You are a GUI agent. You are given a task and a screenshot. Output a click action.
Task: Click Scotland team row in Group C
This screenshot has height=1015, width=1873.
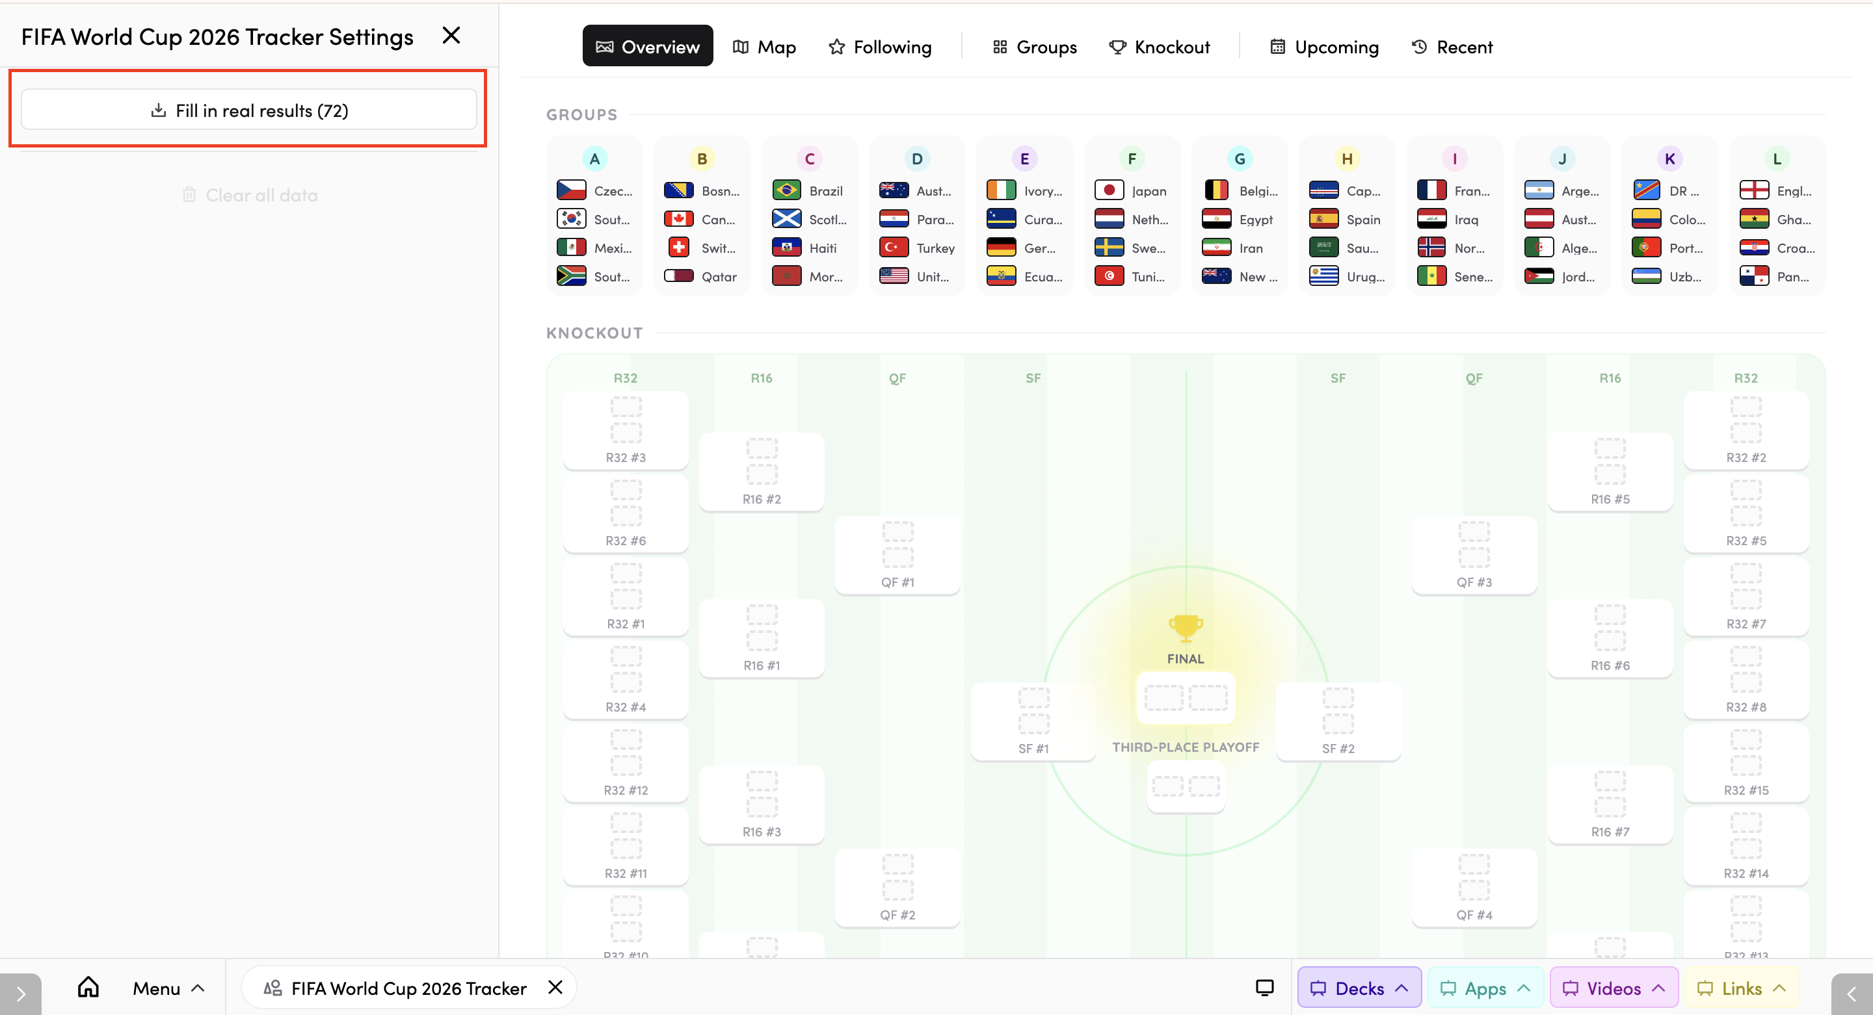tap(810, 219)
